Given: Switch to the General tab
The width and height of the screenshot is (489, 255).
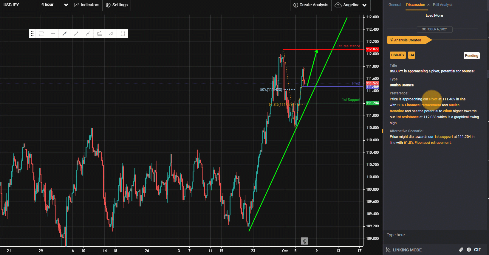Looking at the screenshot, I should click(x=395, y=5).
